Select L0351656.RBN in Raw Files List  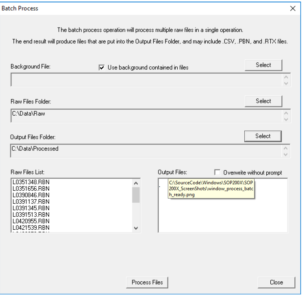30,189
